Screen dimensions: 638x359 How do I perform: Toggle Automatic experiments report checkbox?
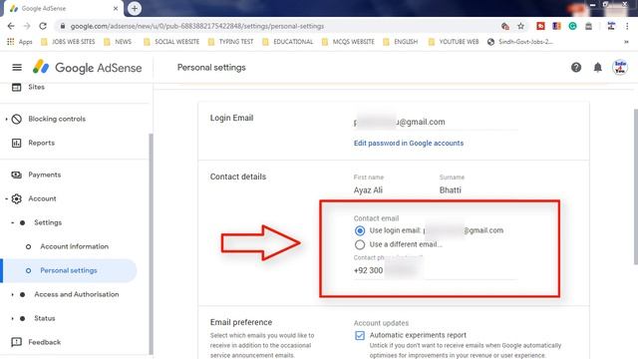click(360, 335)
